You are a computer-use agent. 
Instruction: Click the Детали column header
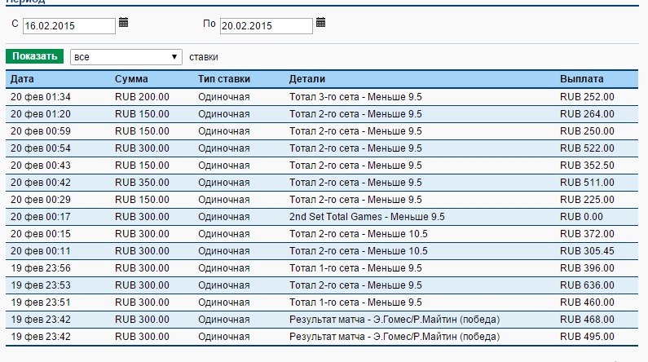pos(307,79)
